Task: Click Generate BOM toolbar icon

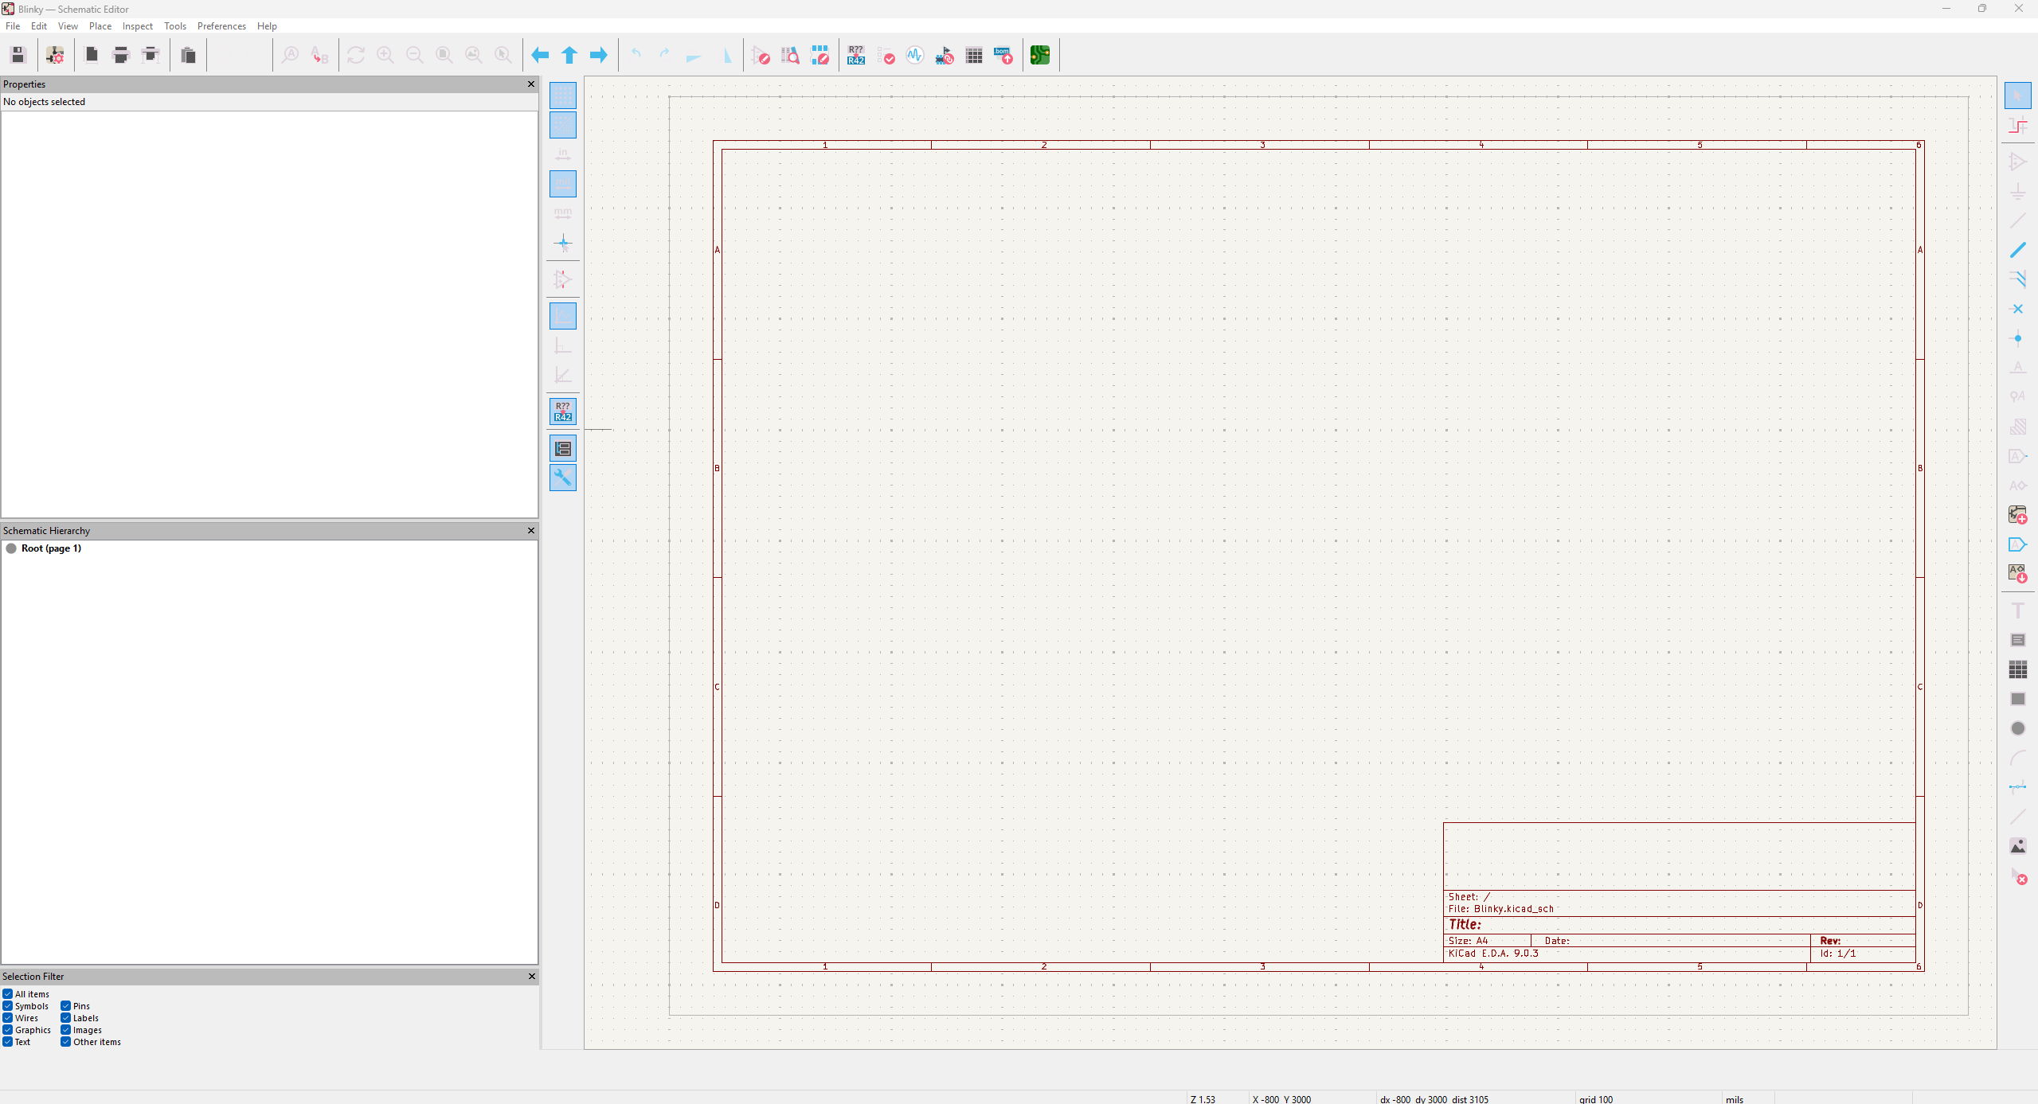Action: [x=1003, y=55]
